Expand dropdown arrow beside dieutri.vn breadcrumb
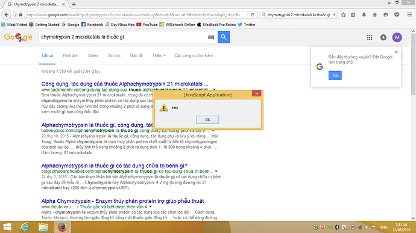 151,207
